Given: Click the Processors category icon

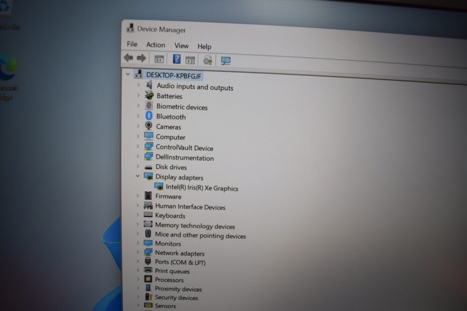Looking at the screenshot, I should pyautogui.click(x=148, y=279).
